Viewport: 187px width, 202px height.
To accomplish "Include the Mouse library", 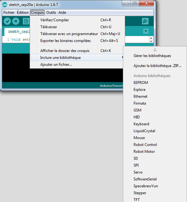I will [155, 138].
